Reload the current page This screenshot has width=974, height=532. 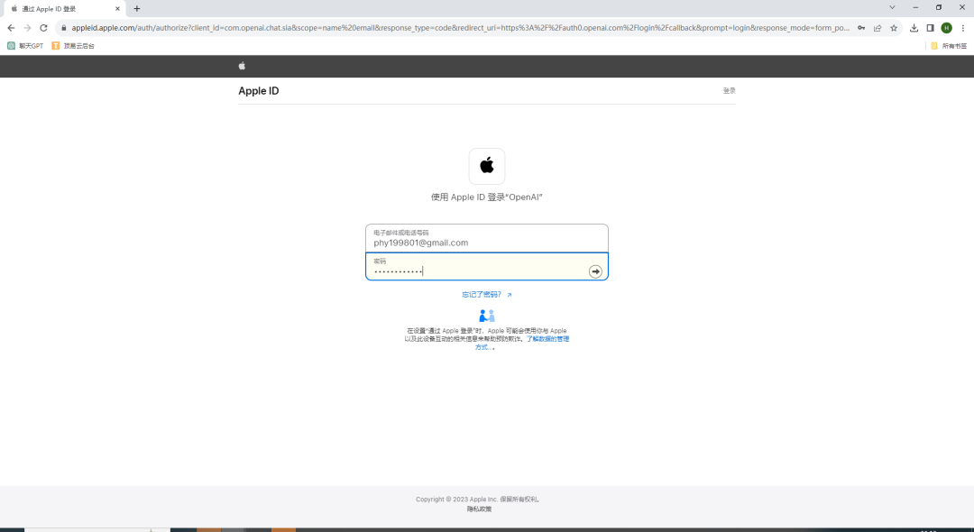tap(43, 28)
